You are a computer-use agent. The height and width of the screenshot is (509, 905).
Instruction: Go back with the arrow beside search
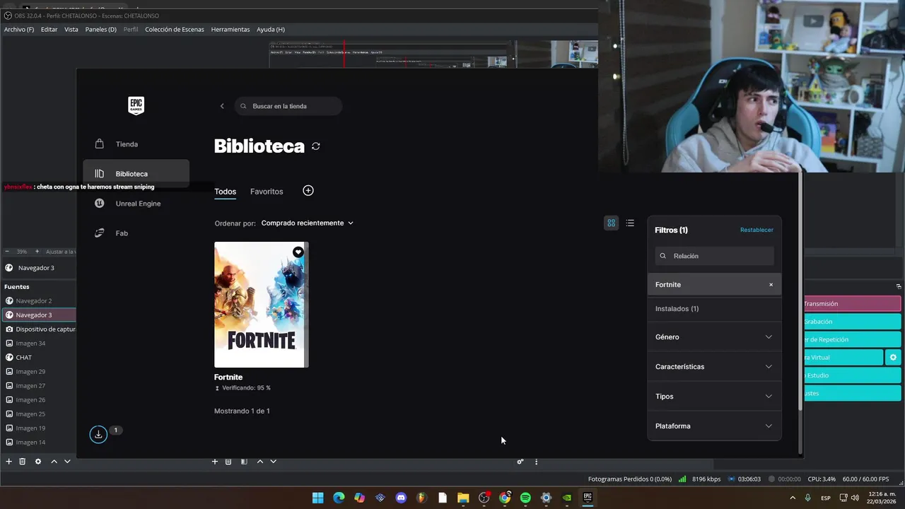(222, 106)
